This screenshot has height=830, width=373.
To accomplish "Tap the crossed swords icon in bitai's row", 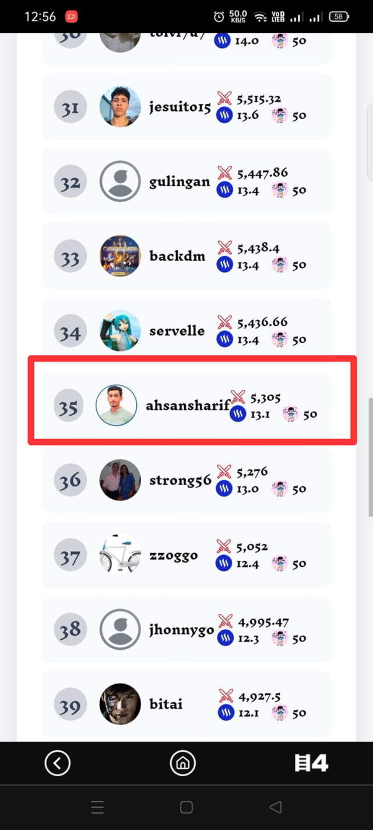I will click(x=226, y=696).
